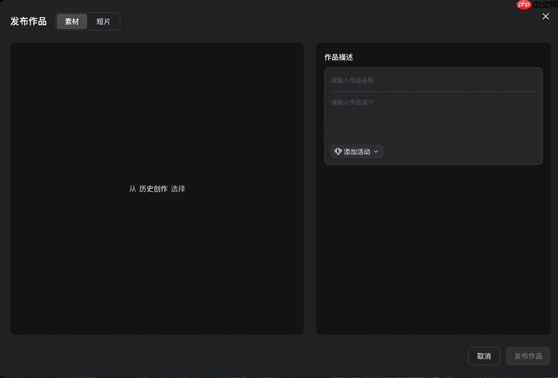
Task: Select the 素材 tab icon area
Action: click(72, 21)
